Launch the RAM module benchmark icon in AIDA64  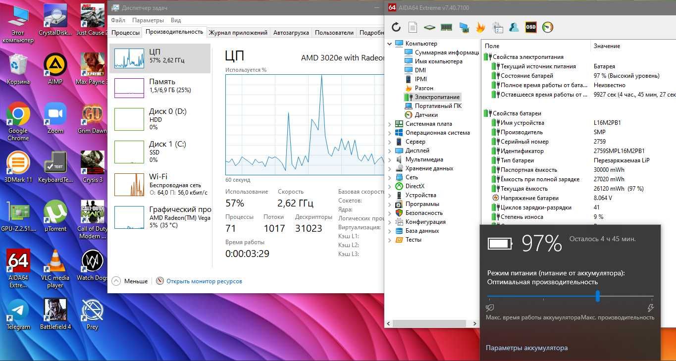pyautogui.click(x=447, y=27)
